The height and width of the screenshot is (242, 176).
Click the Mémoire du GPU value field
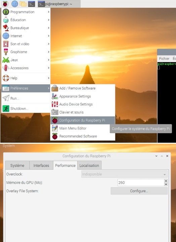click(141, 182)
